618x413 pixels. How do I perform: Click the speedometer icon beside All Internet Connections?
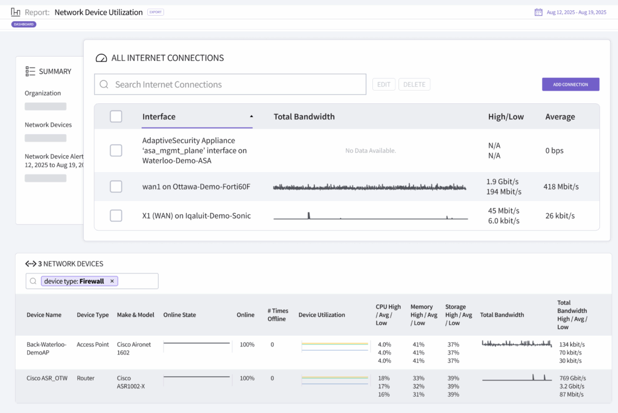click(x=101, y=58)
